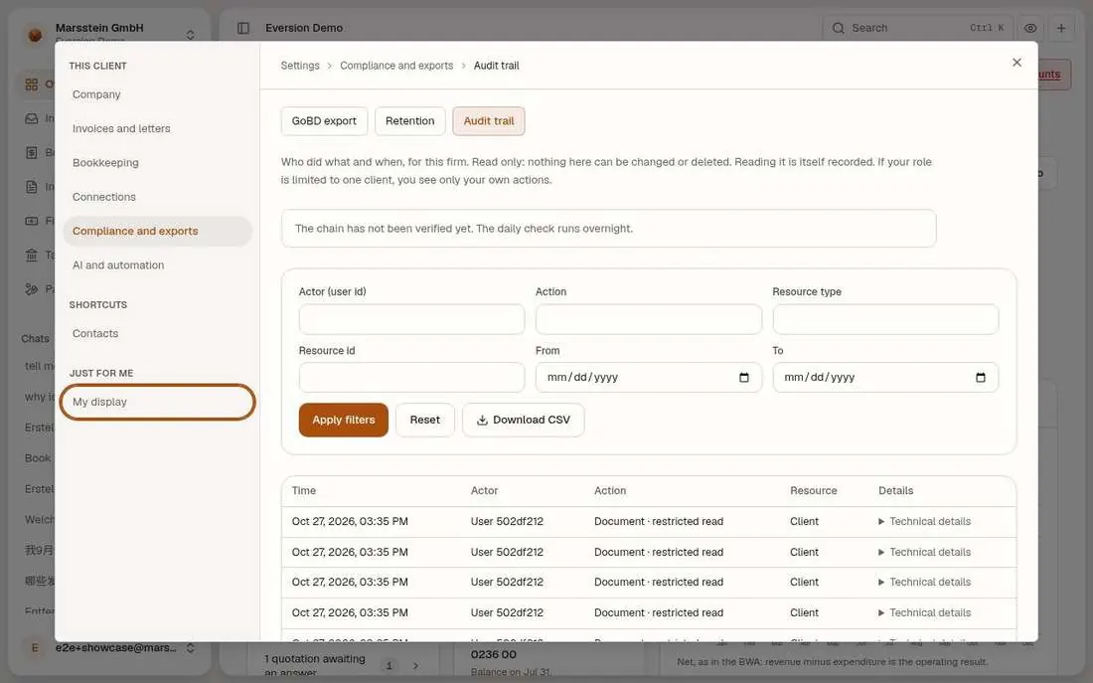The height and width of the screenshot is (683, 1093).
Task: Click the Actor column header
Action: (485, 490)
